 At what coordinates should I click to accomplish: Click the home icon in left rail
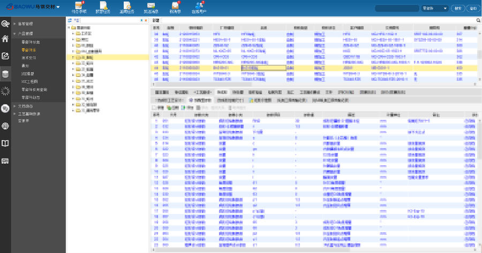(5, 39)
